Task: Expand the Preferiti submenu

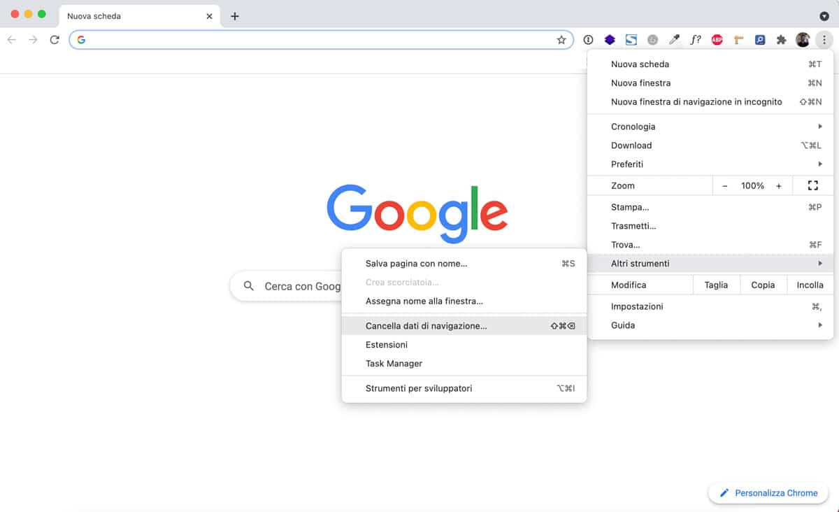Action: [710, 164]
